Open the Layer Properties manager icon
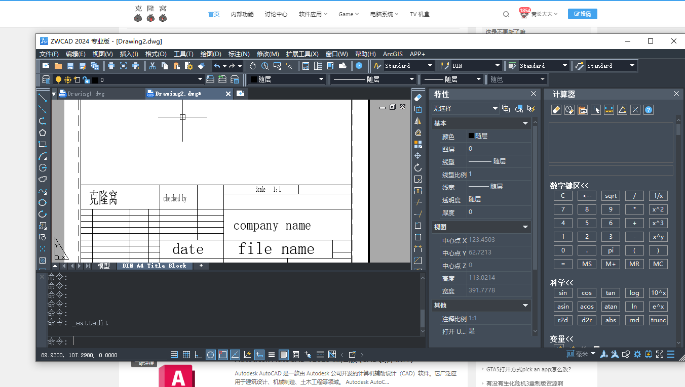The image size is (685, 387). pos(46,79)
